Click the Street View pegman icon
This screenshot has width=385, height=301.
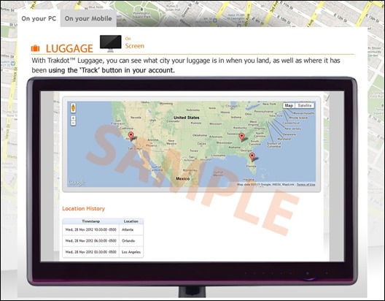pyautogui.click(x=73, y=107)
